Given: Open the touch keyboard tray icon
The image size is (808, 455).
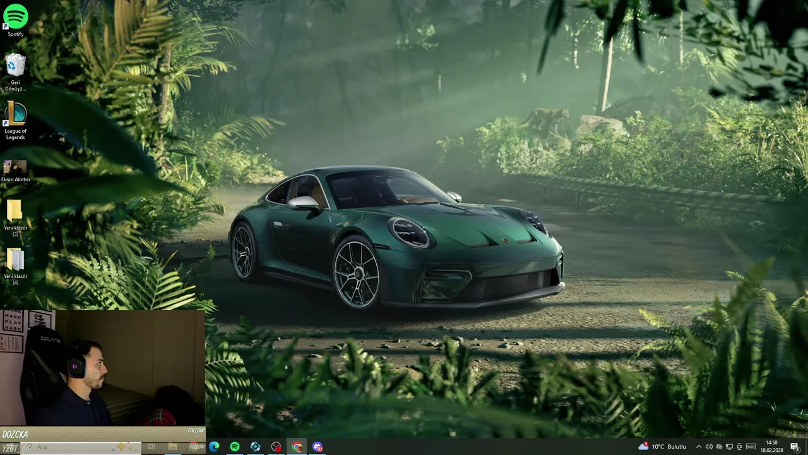Looking at the screenshot, I should tap(751, 447).
